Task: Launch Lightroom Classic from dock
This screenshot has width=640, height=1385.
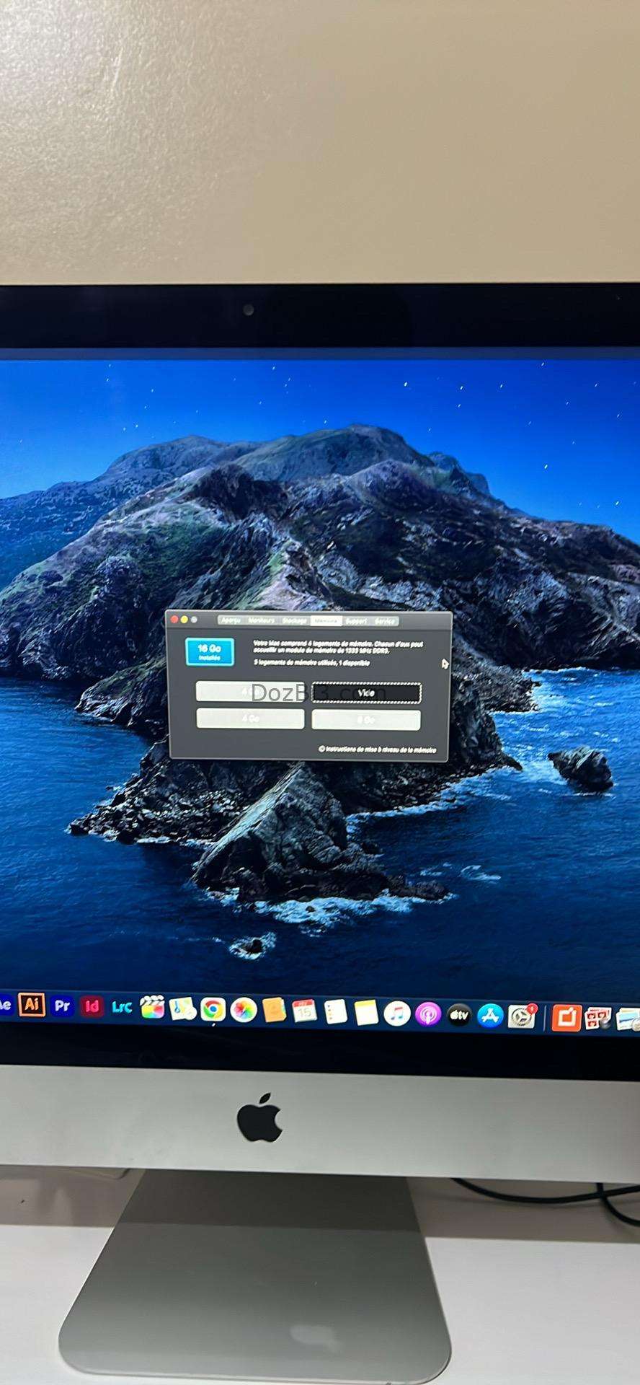Action: click(122, 1007)
